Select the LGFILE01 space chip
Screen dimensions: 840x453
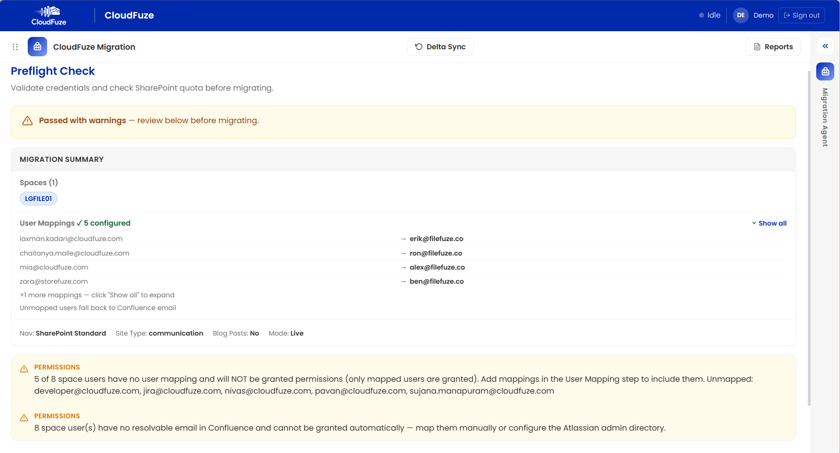pyautogui.click(x=38, y=199)
